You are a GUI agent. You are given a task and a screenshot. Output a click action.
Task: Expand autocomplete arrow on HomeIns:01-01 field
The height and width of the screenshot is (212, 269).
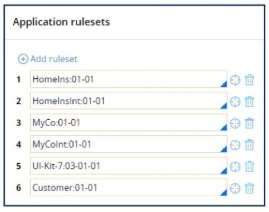(223, 84)
